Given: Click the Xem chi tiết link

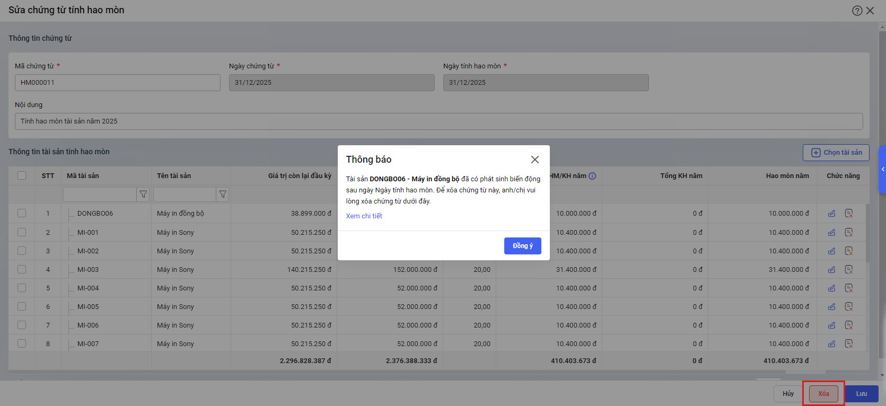Looking at the screenshot, I should [364, 216].
